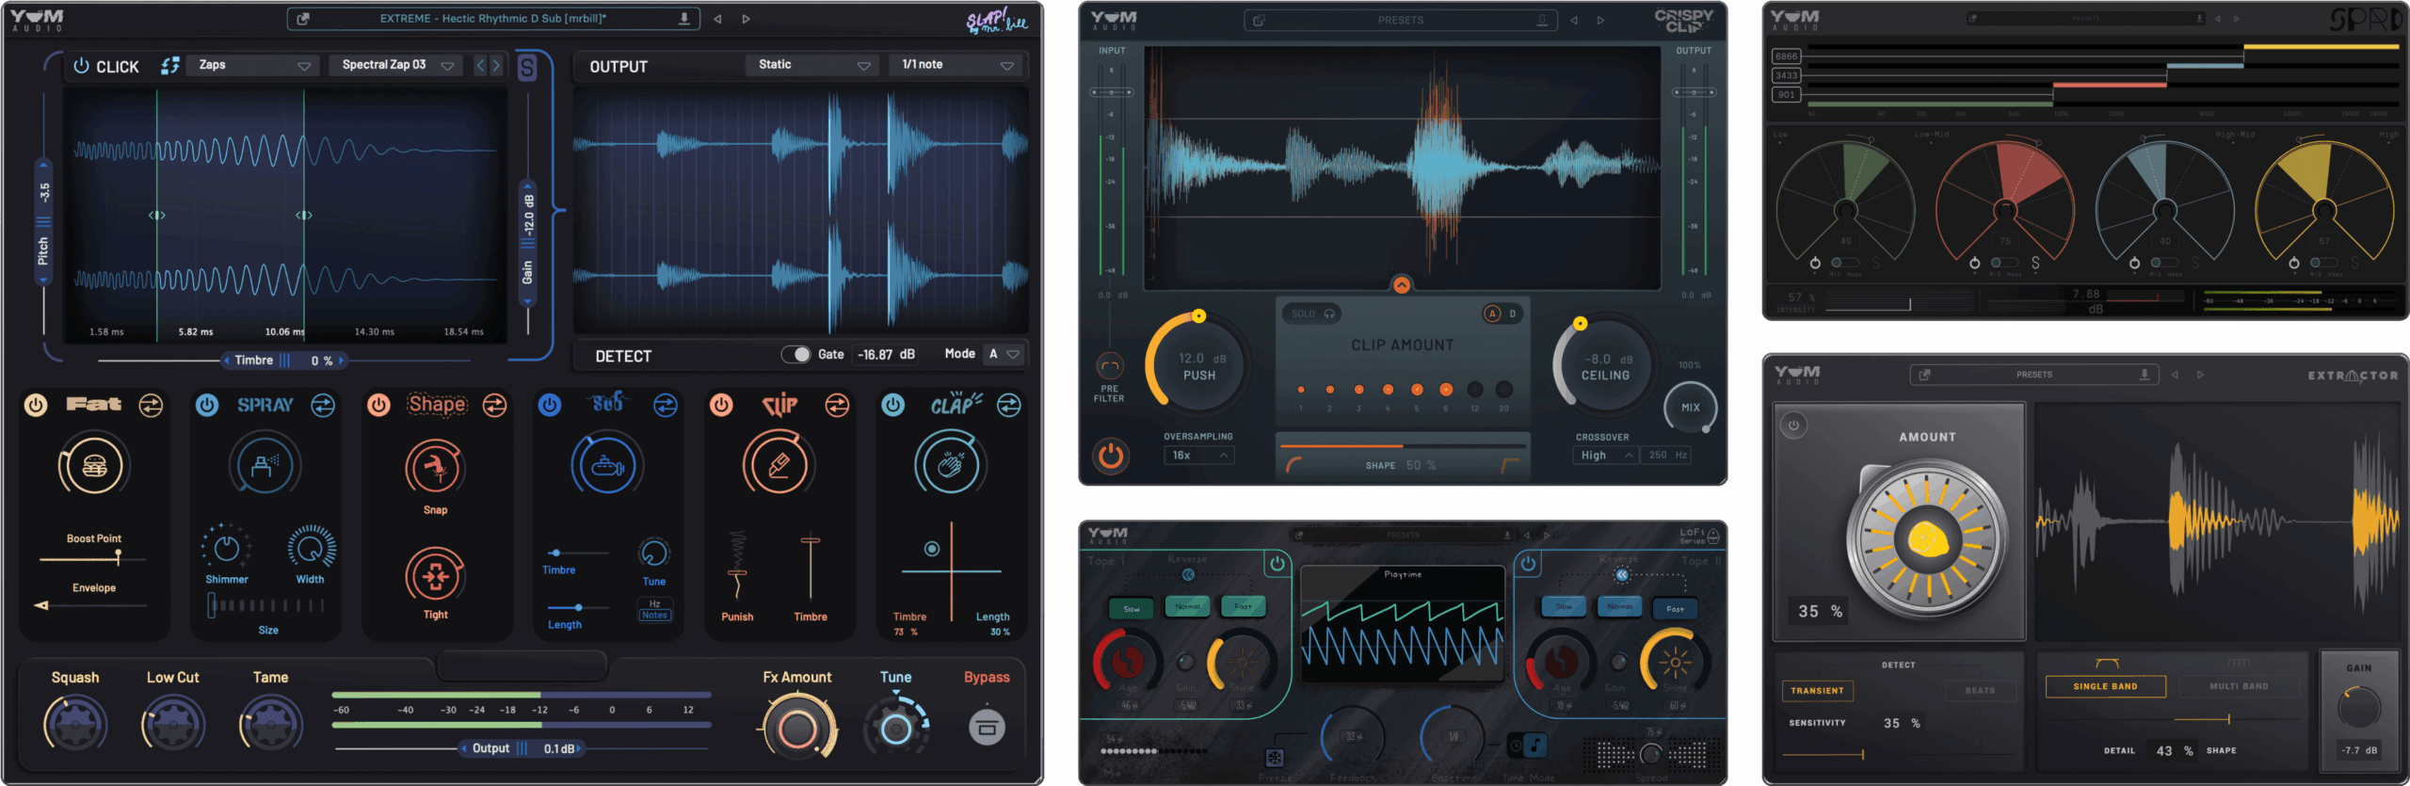Toggle the SPRAY module power

pyautogui.click(x=207, y=406)
